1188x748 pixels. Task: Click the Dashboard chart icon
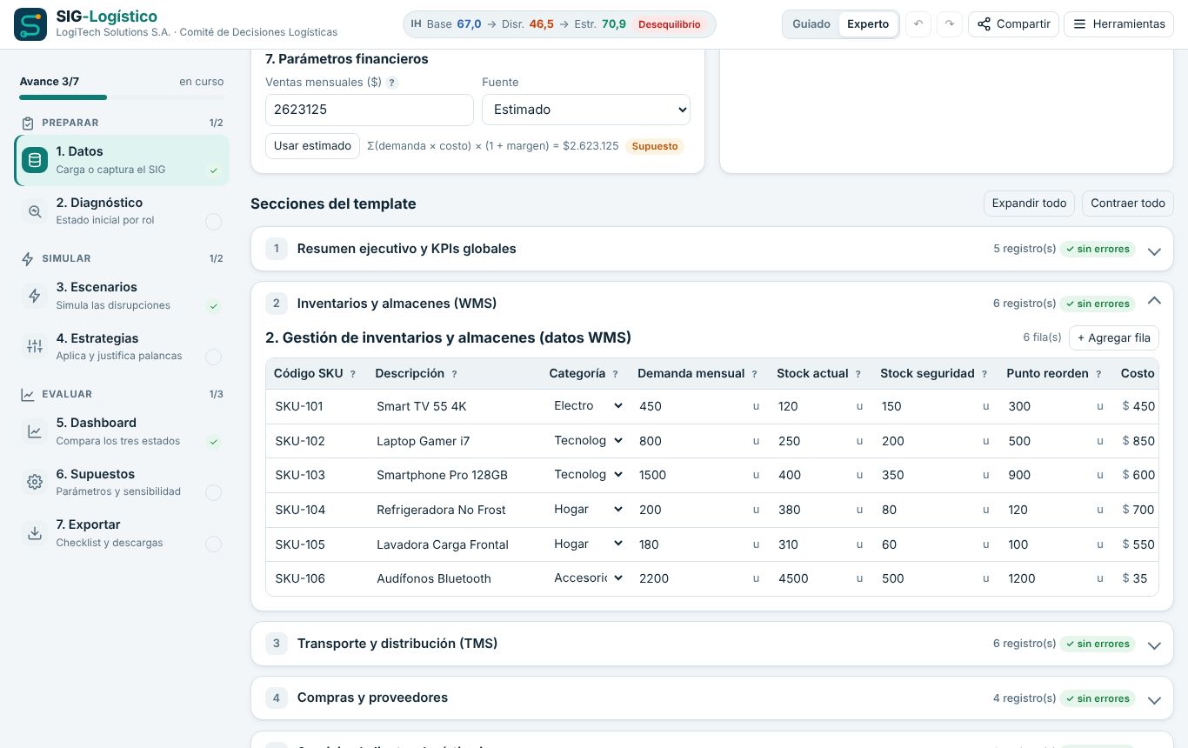pos(35,431)
